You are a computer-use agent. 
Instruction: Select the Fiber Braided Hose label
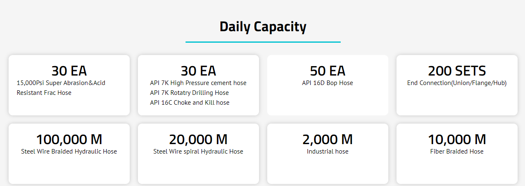[457, 152]
